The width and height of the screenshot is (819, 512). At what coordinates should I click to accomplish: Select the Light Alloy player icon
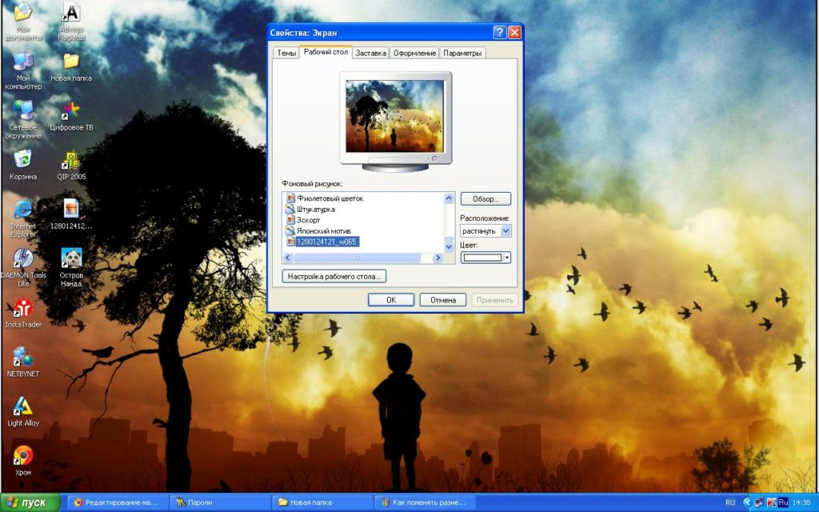(23, 412)
